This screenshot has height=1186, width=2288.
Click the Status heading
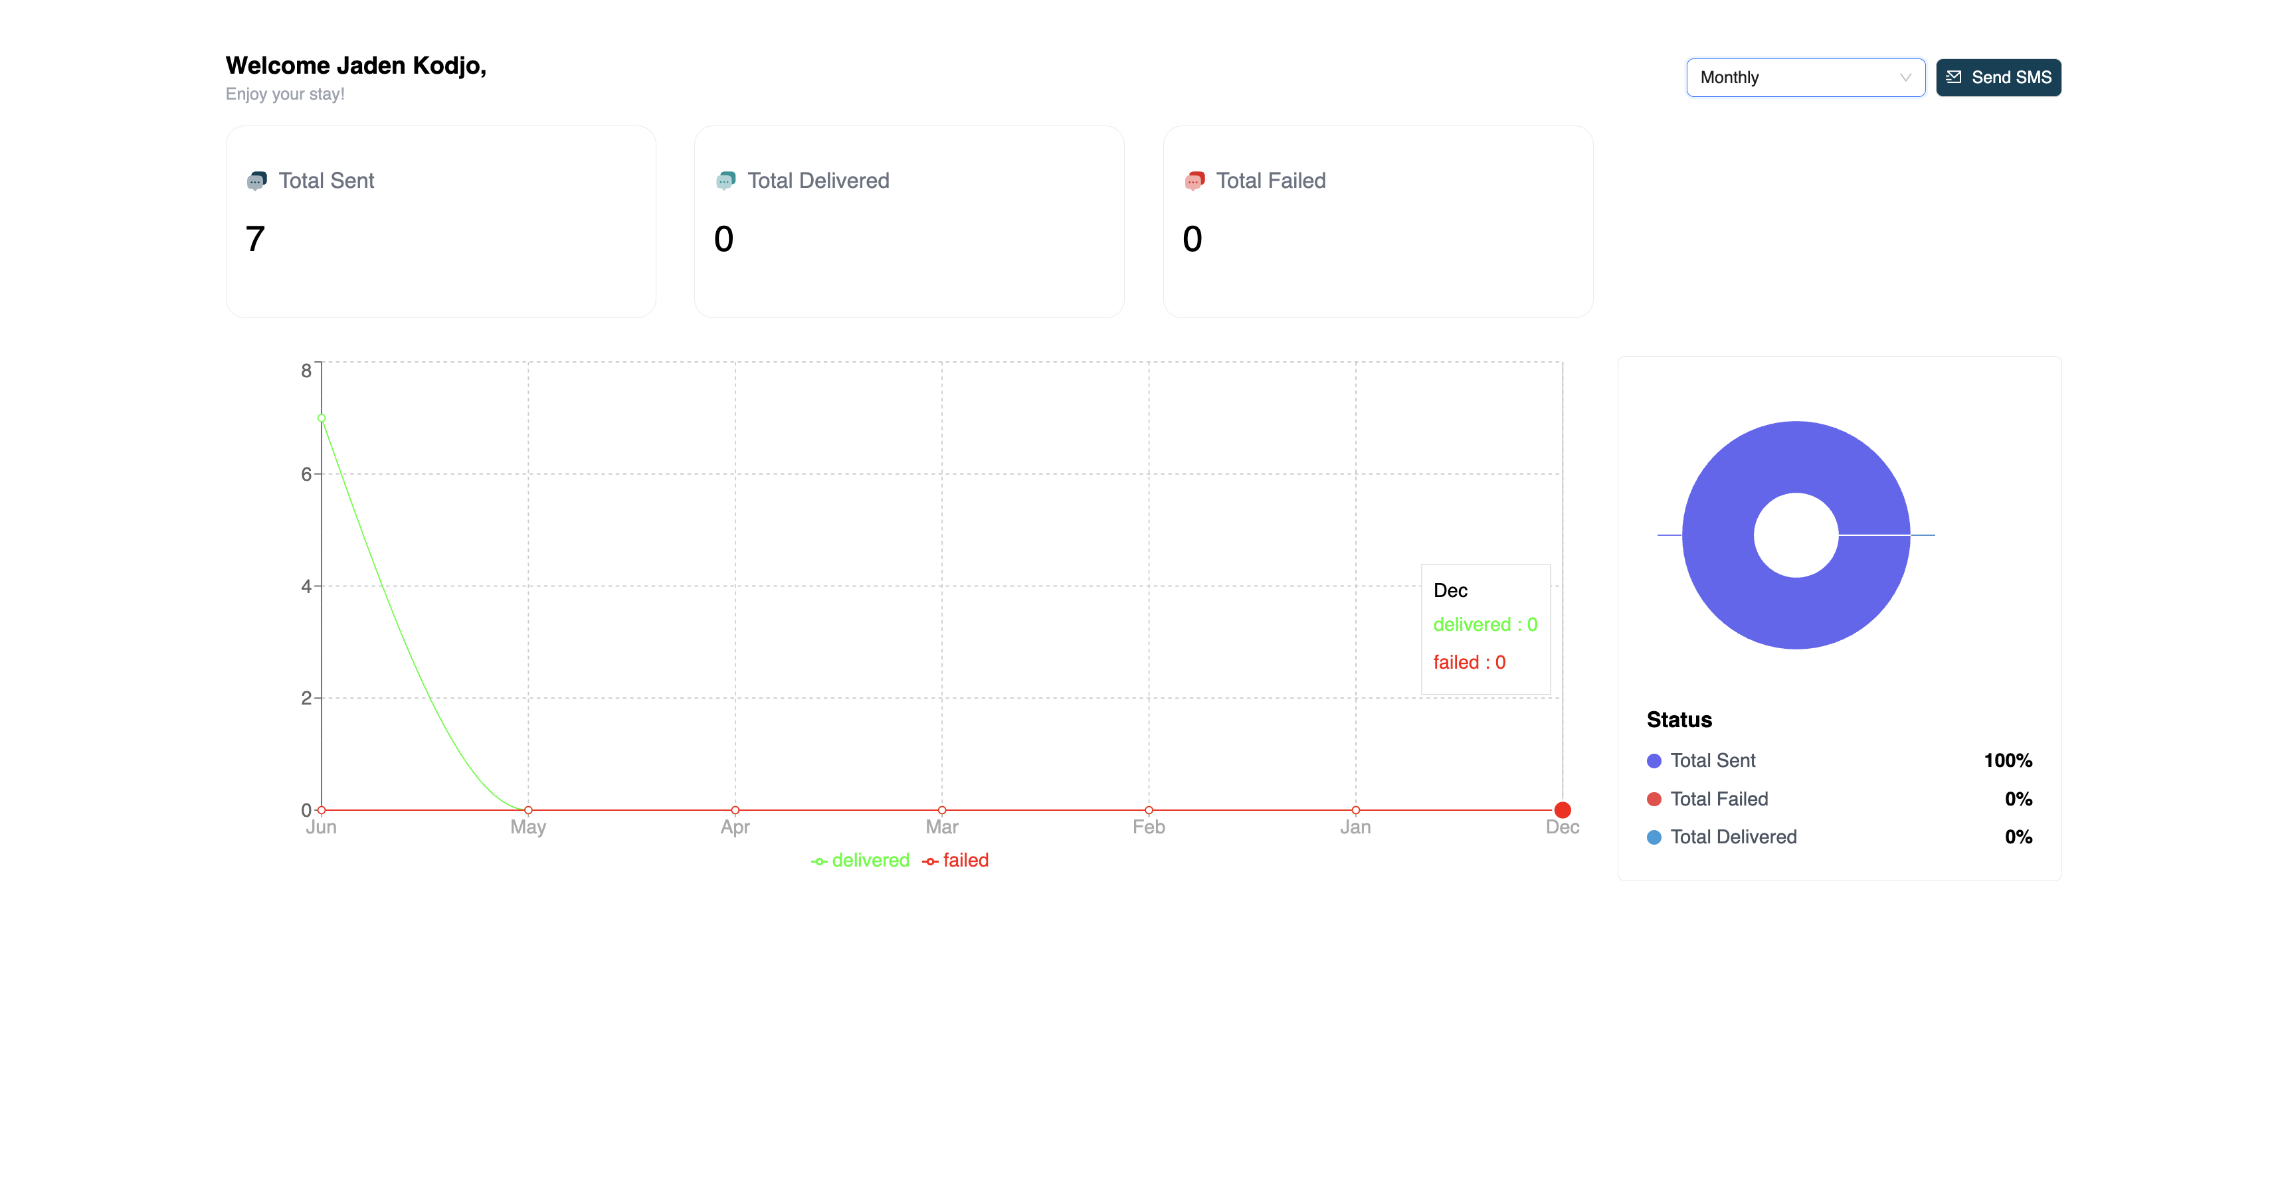(x=1679, y=720)
